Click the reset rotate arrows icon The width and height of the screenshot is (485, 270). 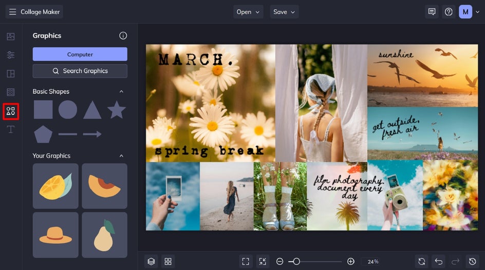pyautogui.click(x=422, y=262)
